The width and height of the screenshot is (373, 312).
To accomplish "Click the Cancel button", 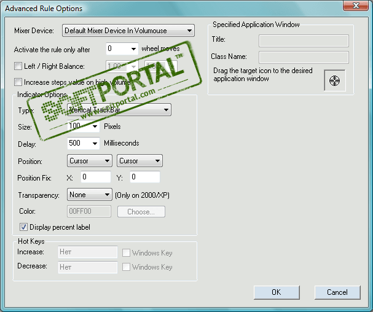I will pos(337,292).
